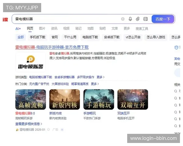The image size is (183, 146).
Task: Switch to the 图片 tab
Action: click(x=42, y=29)
